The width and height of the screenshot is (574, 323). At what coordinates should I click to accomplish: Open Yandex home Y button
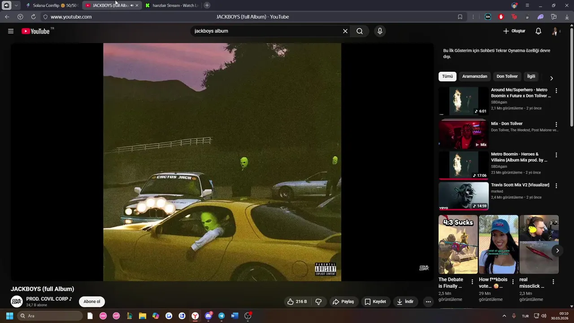click(x=20, y=17)
